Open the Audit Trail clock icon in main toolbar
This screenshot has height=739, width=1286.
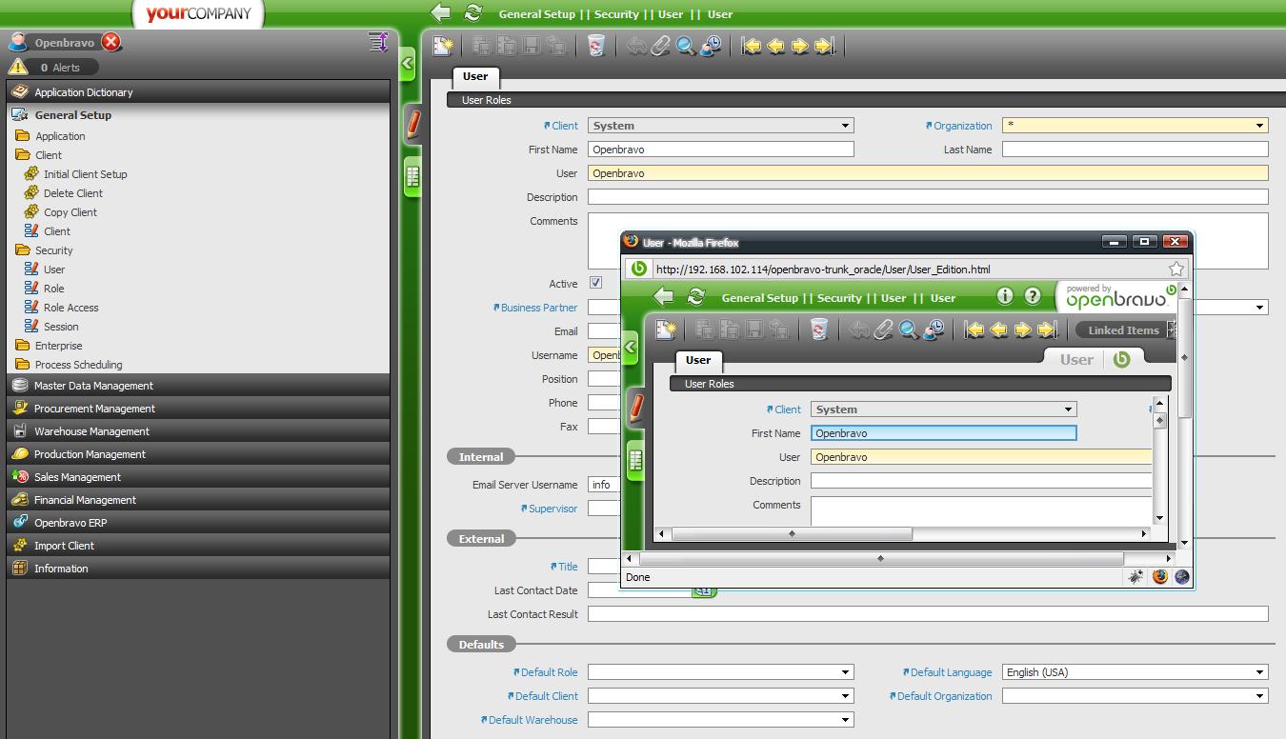click(711, 46)
